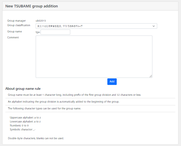181x146 pixels.
Task: Click the Comment box resize handle
Action: point(151,76)
